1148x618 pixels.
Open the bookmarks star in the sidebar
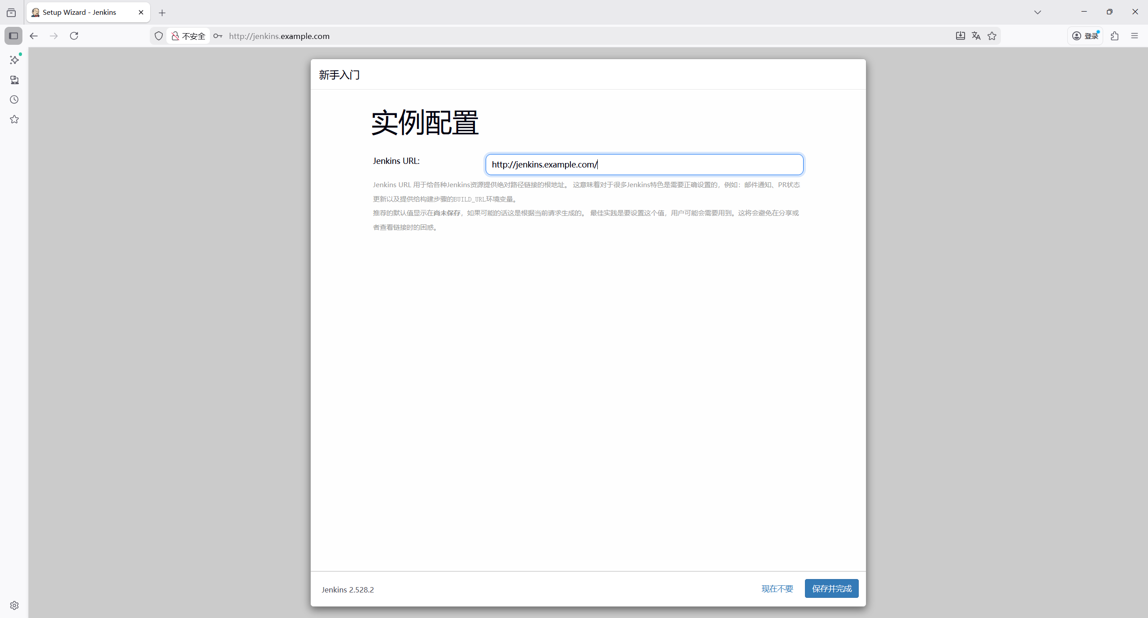coord(14,119)
